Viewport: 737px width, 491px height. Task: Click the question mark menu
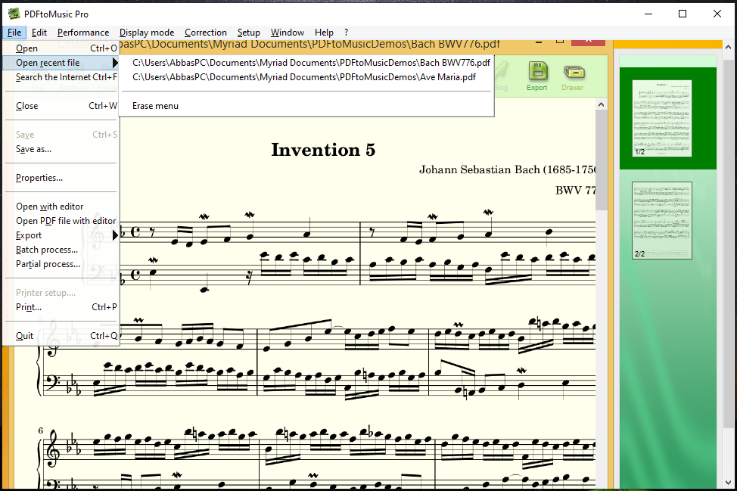point(347,33)
